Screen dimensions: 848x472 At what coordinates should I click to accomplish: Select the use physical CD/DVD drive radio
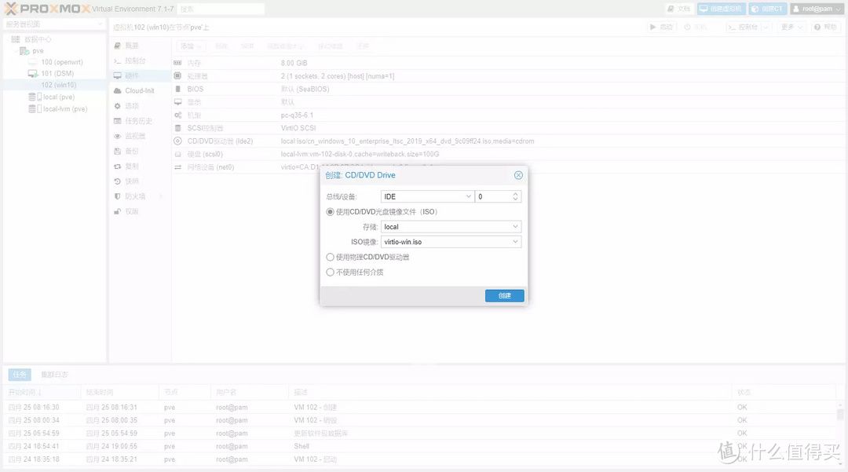[x=330, y=258]
